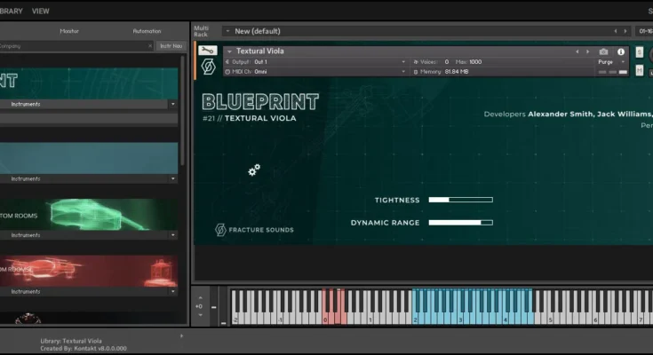The image size is (653, 355).
Task: Click the MIDI Ch icon in instrument header
Action: tap(227, 72)
